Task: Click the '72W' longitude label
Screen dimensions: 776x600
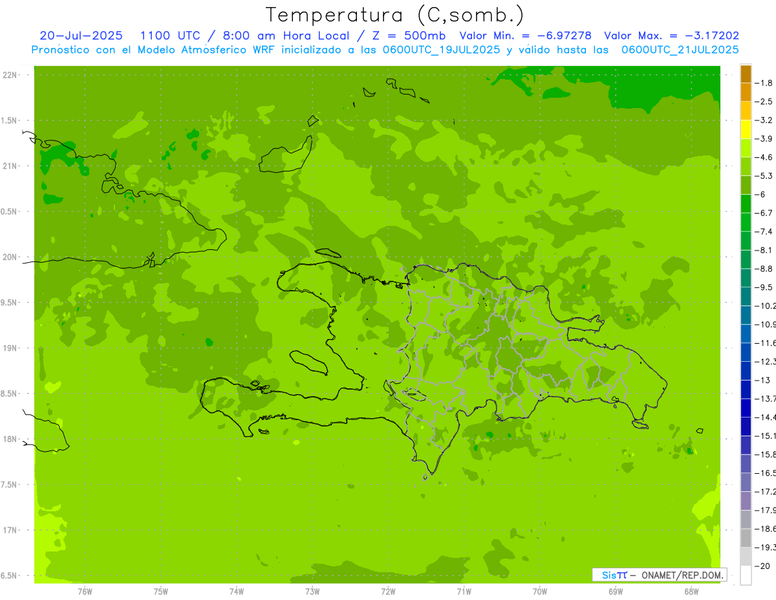Action: point(388,592)
